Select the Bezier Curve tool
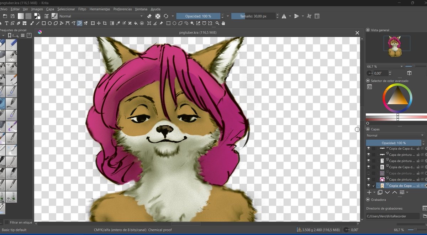Viewport: 427px width, 235px height. click(x=67, y=23)
